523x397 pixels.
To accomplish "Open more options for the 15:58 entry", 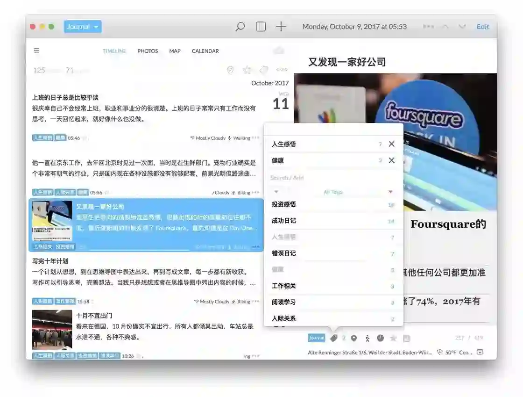I will tap(255, 301).
